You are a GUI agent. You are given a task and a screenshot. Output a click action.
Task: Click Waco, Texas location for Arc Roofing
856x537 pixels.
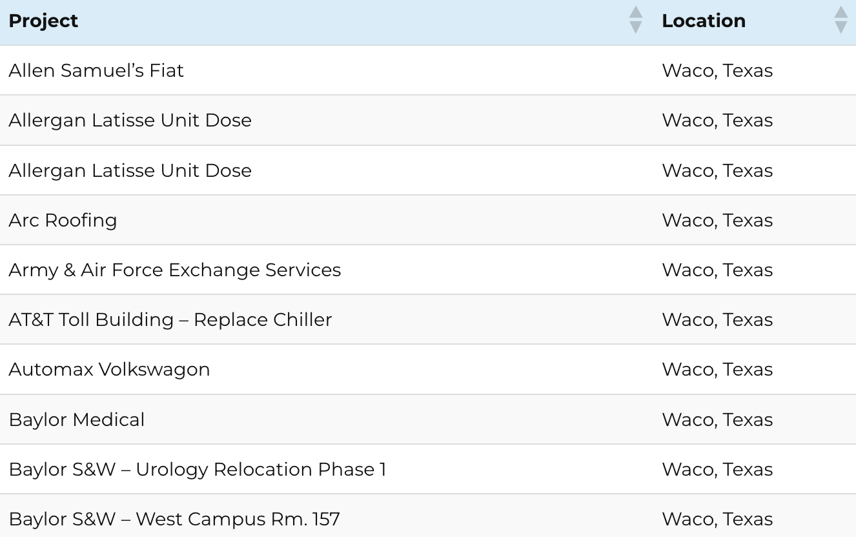click(717, 220)
